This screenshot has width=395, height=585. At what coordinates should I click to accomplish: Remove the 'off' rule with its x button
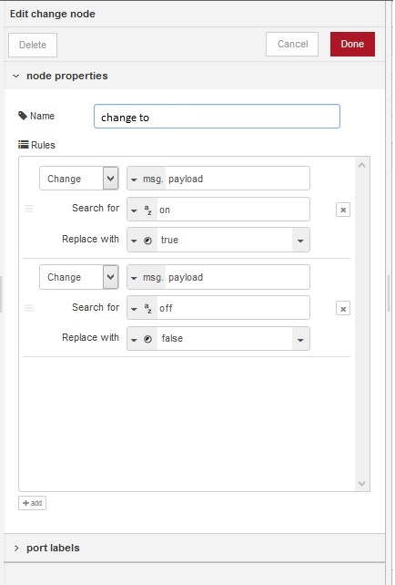(343, 309)
